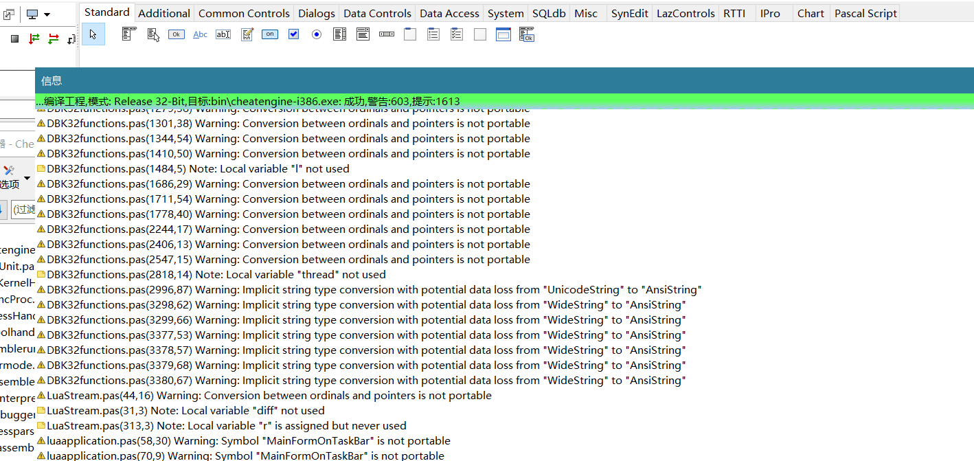
Task: Open the Pascal Script palette tab
Action: [x=866, y=13]
